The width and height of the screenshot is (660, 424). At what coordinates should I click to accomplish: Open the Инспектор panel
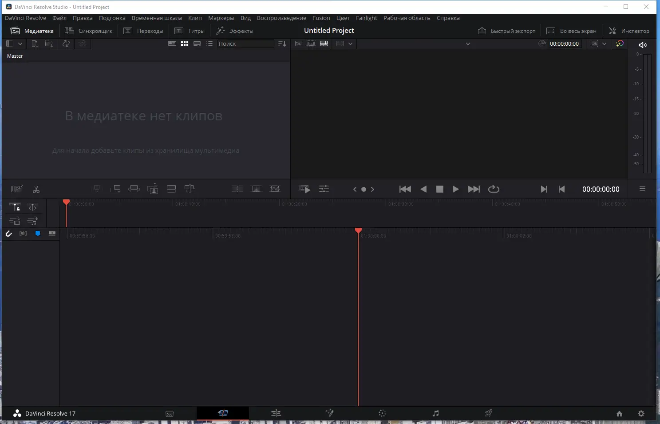coord(630,31)
